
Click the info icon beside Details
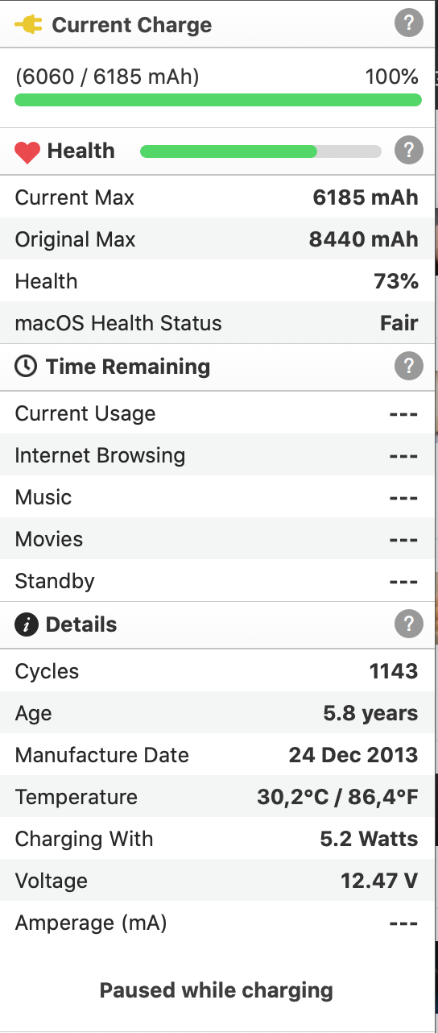point(27,624)
